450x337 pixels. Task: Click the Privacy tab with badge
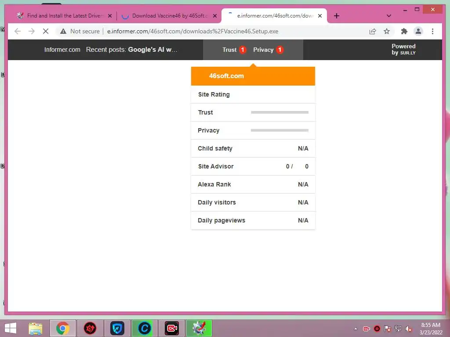pos(269,50)
